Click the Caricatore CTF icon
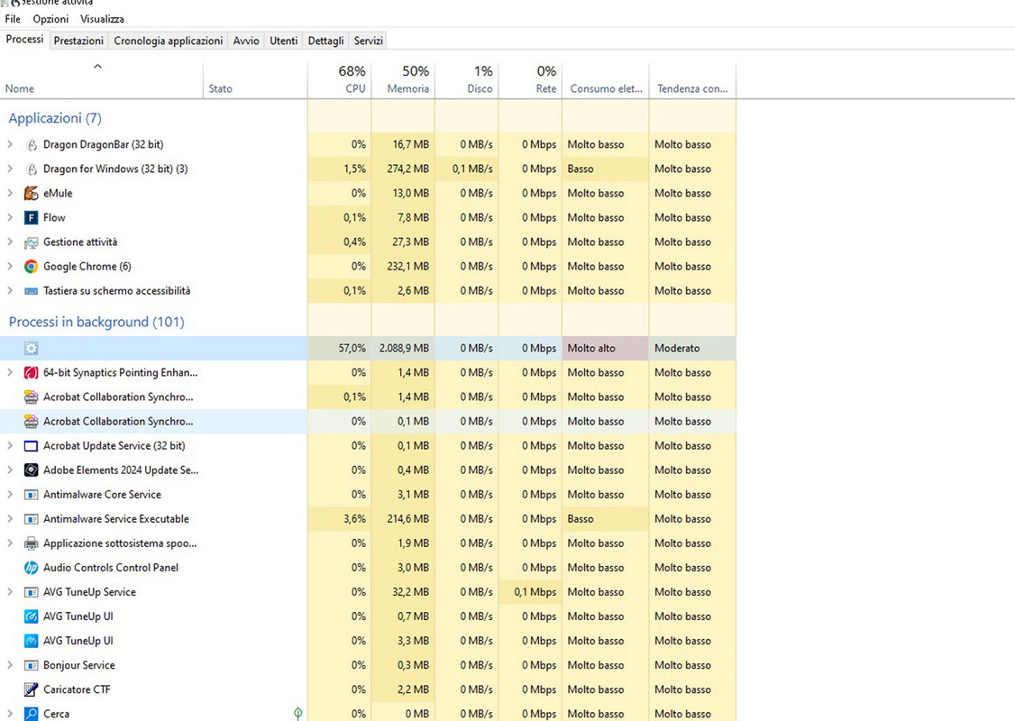The image size is (1015, 721). click(31, 690)
